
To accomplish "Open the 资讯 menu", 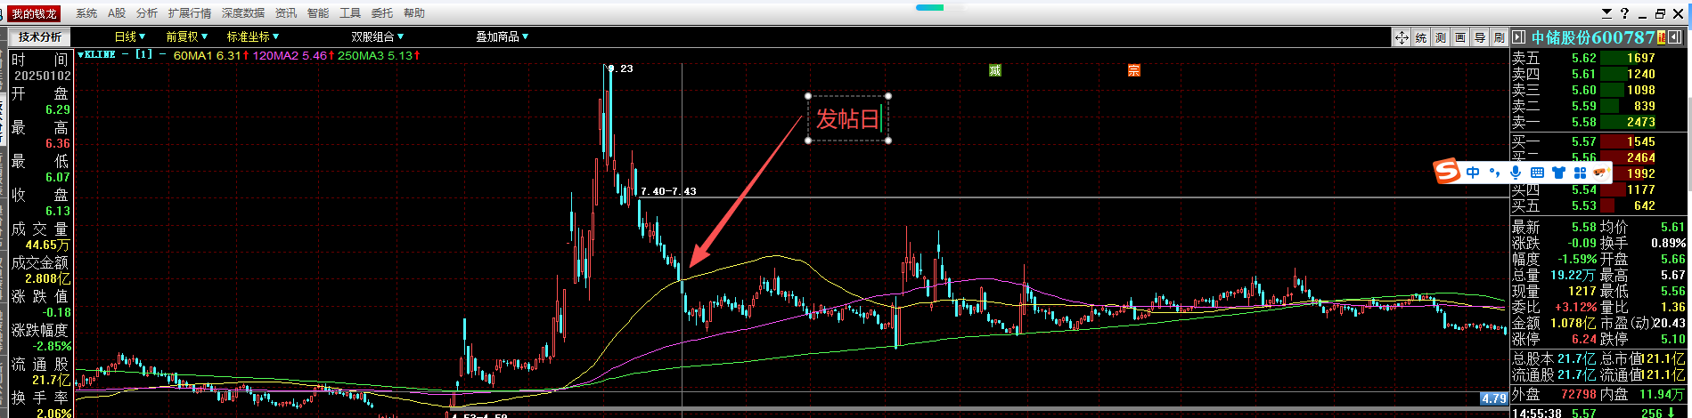I will pos(286,13).
